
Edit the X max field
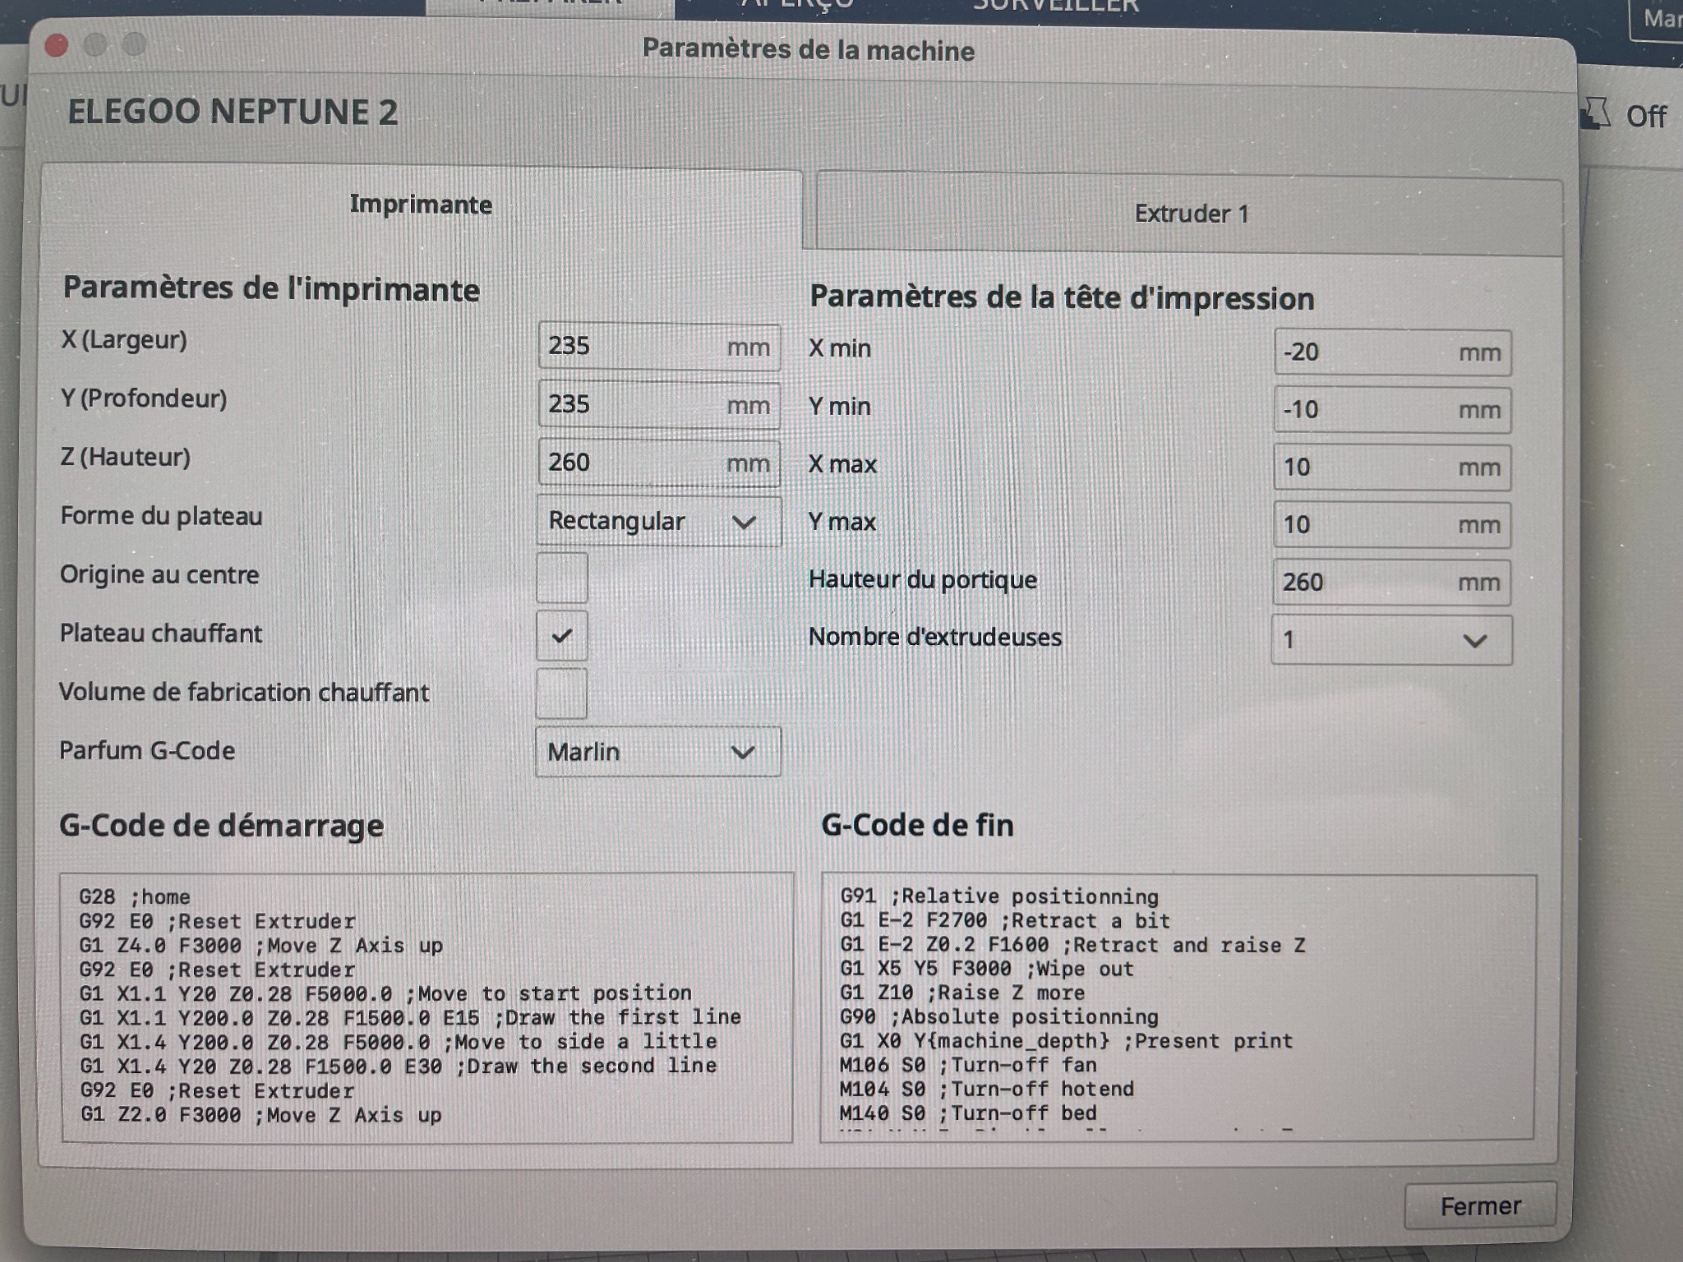[x=1393, y=467]
